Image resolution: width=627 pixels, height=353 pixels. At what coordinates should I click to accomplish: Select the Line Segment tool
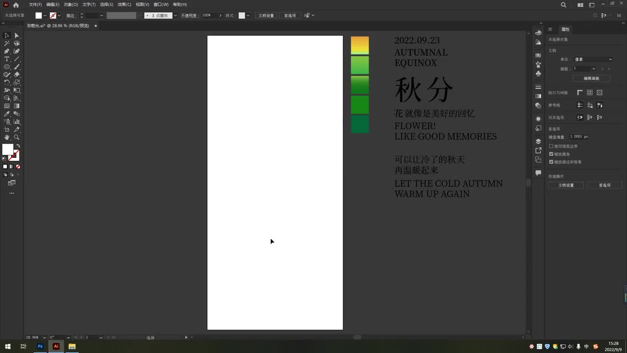pyautogui.click(x=17, y=59)
